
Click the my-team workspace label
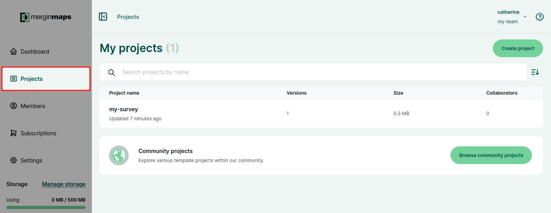tap(507, 22)
